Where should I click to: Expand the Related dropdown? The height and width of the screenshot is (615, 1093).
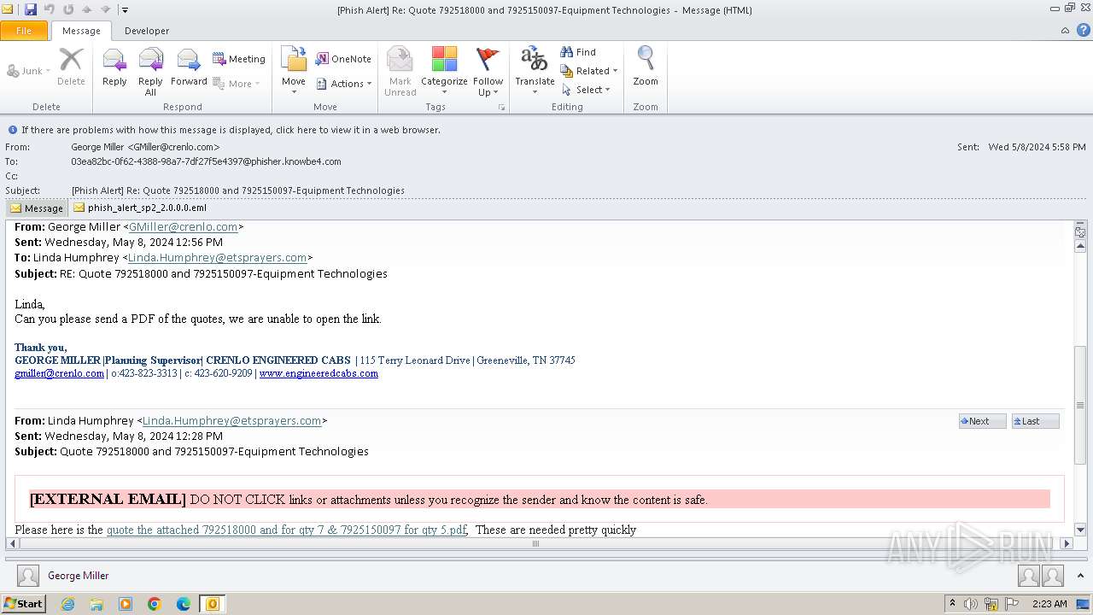click(589, 71)
